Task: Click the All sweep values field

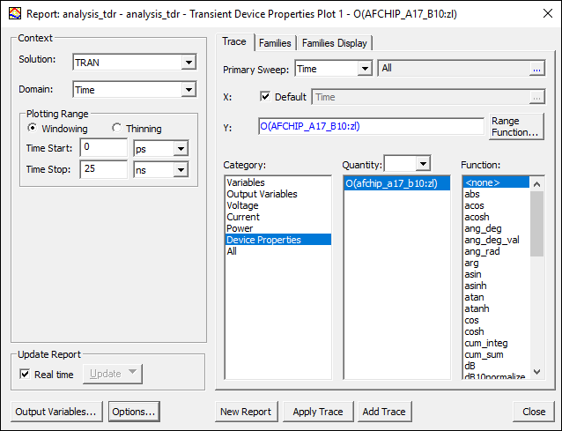Action: (x=455, y=69)
